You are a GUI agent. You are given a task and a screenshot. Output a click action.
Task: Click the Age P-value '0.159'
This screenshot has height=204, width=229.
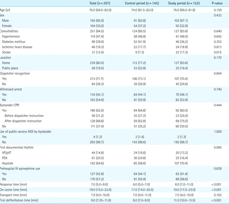218,10
